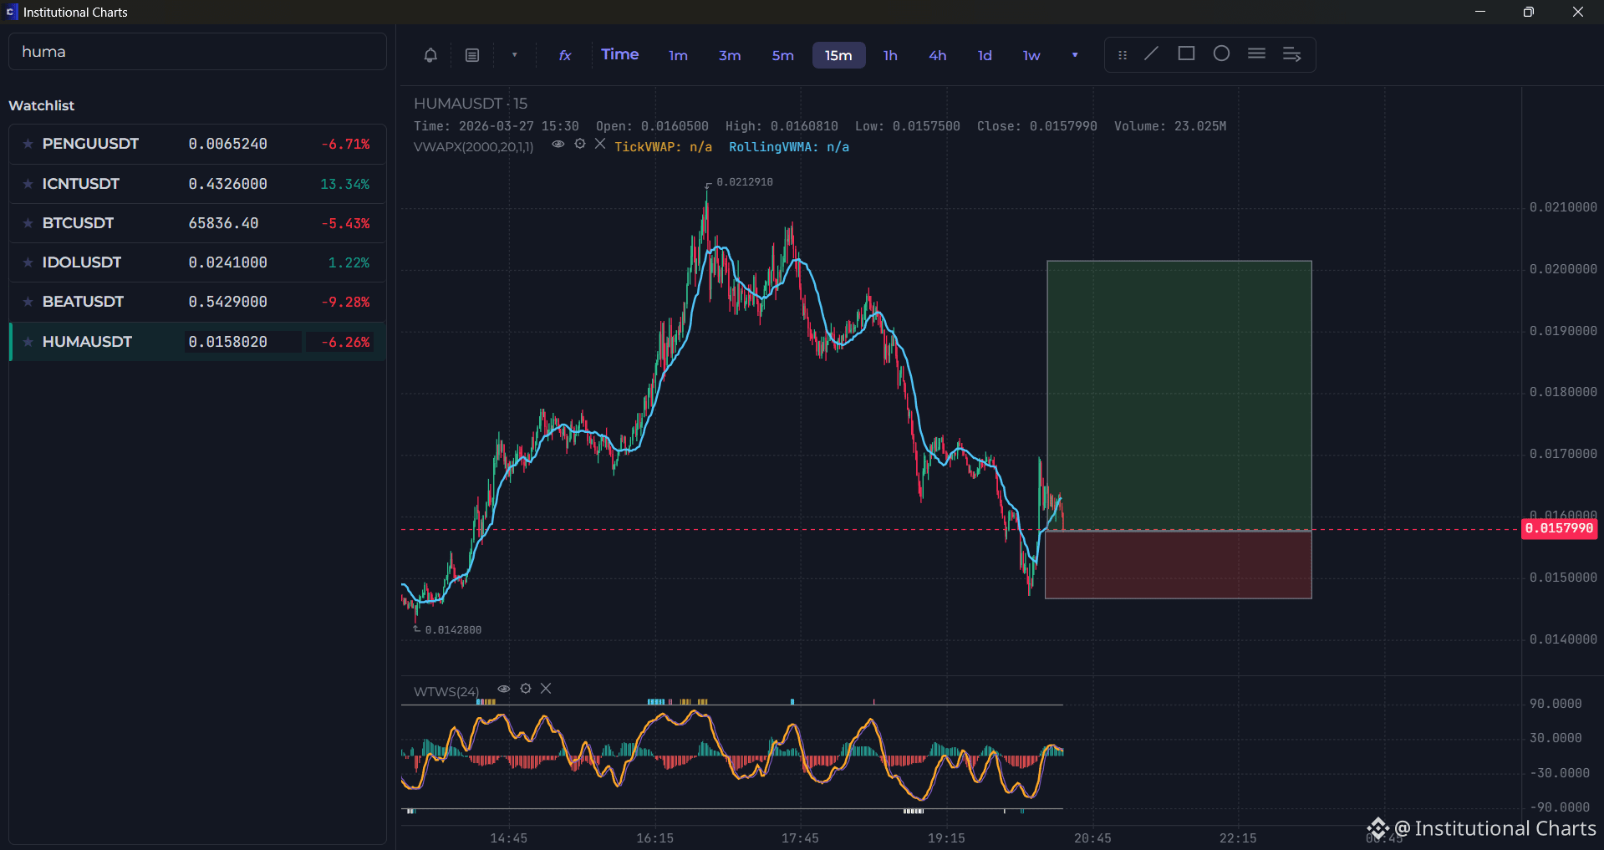Viewport: 1604px width, 850px height.
Task: Click the ICNTUSDT change 13.34%
Action: (344, 184)
